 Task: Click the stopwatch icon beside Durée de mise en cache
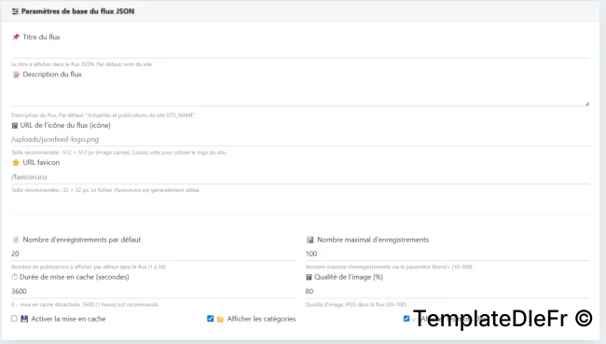15,277
